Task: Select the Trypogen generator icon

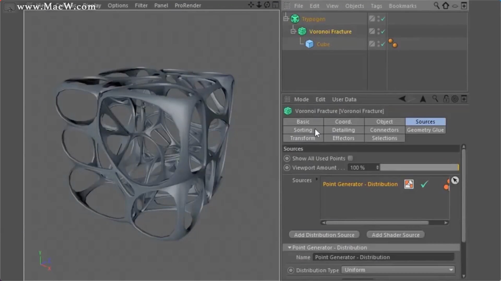Action: [295, 18]
